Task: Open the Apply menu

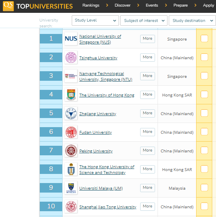Action: 209,5
